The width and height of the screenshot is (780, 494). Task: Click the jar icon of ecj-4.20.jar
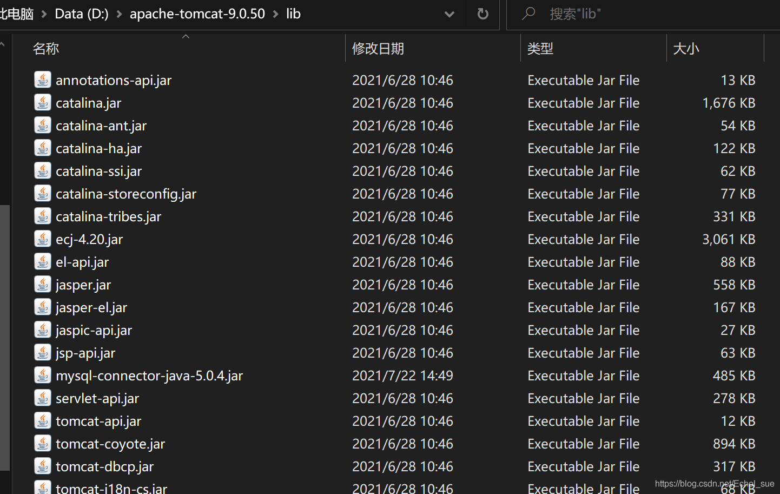click(43, 239)
